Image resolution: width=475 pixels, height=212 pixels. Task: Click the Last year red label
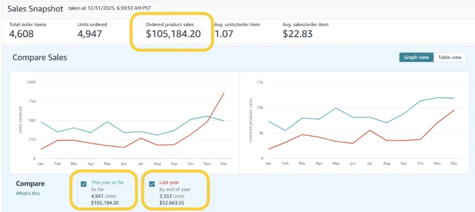pyautogui.click(x=169, y=182)
